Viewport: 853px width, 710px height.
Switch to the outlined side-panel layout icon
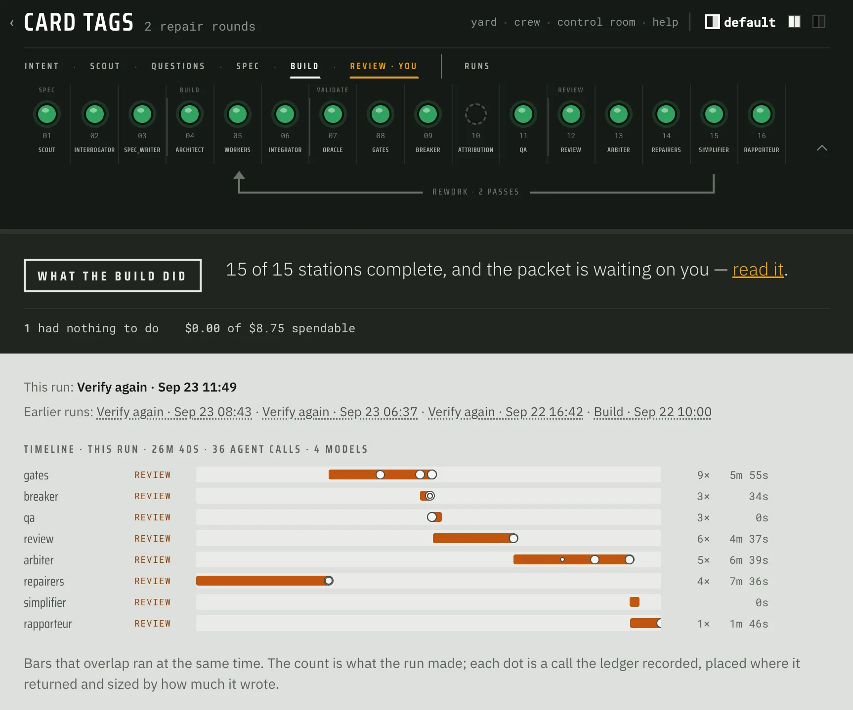(x=819, y=22)
